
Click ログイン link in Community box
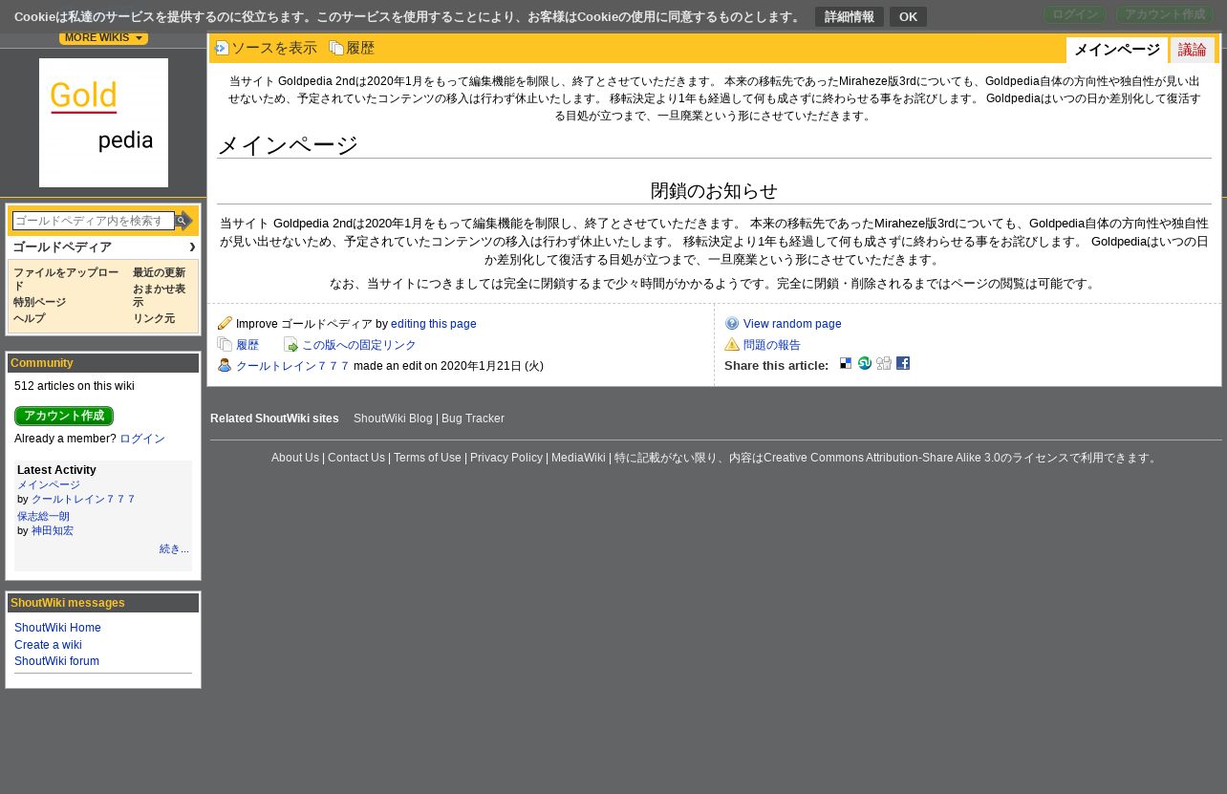pyautogui.click(x=142, y=439)
